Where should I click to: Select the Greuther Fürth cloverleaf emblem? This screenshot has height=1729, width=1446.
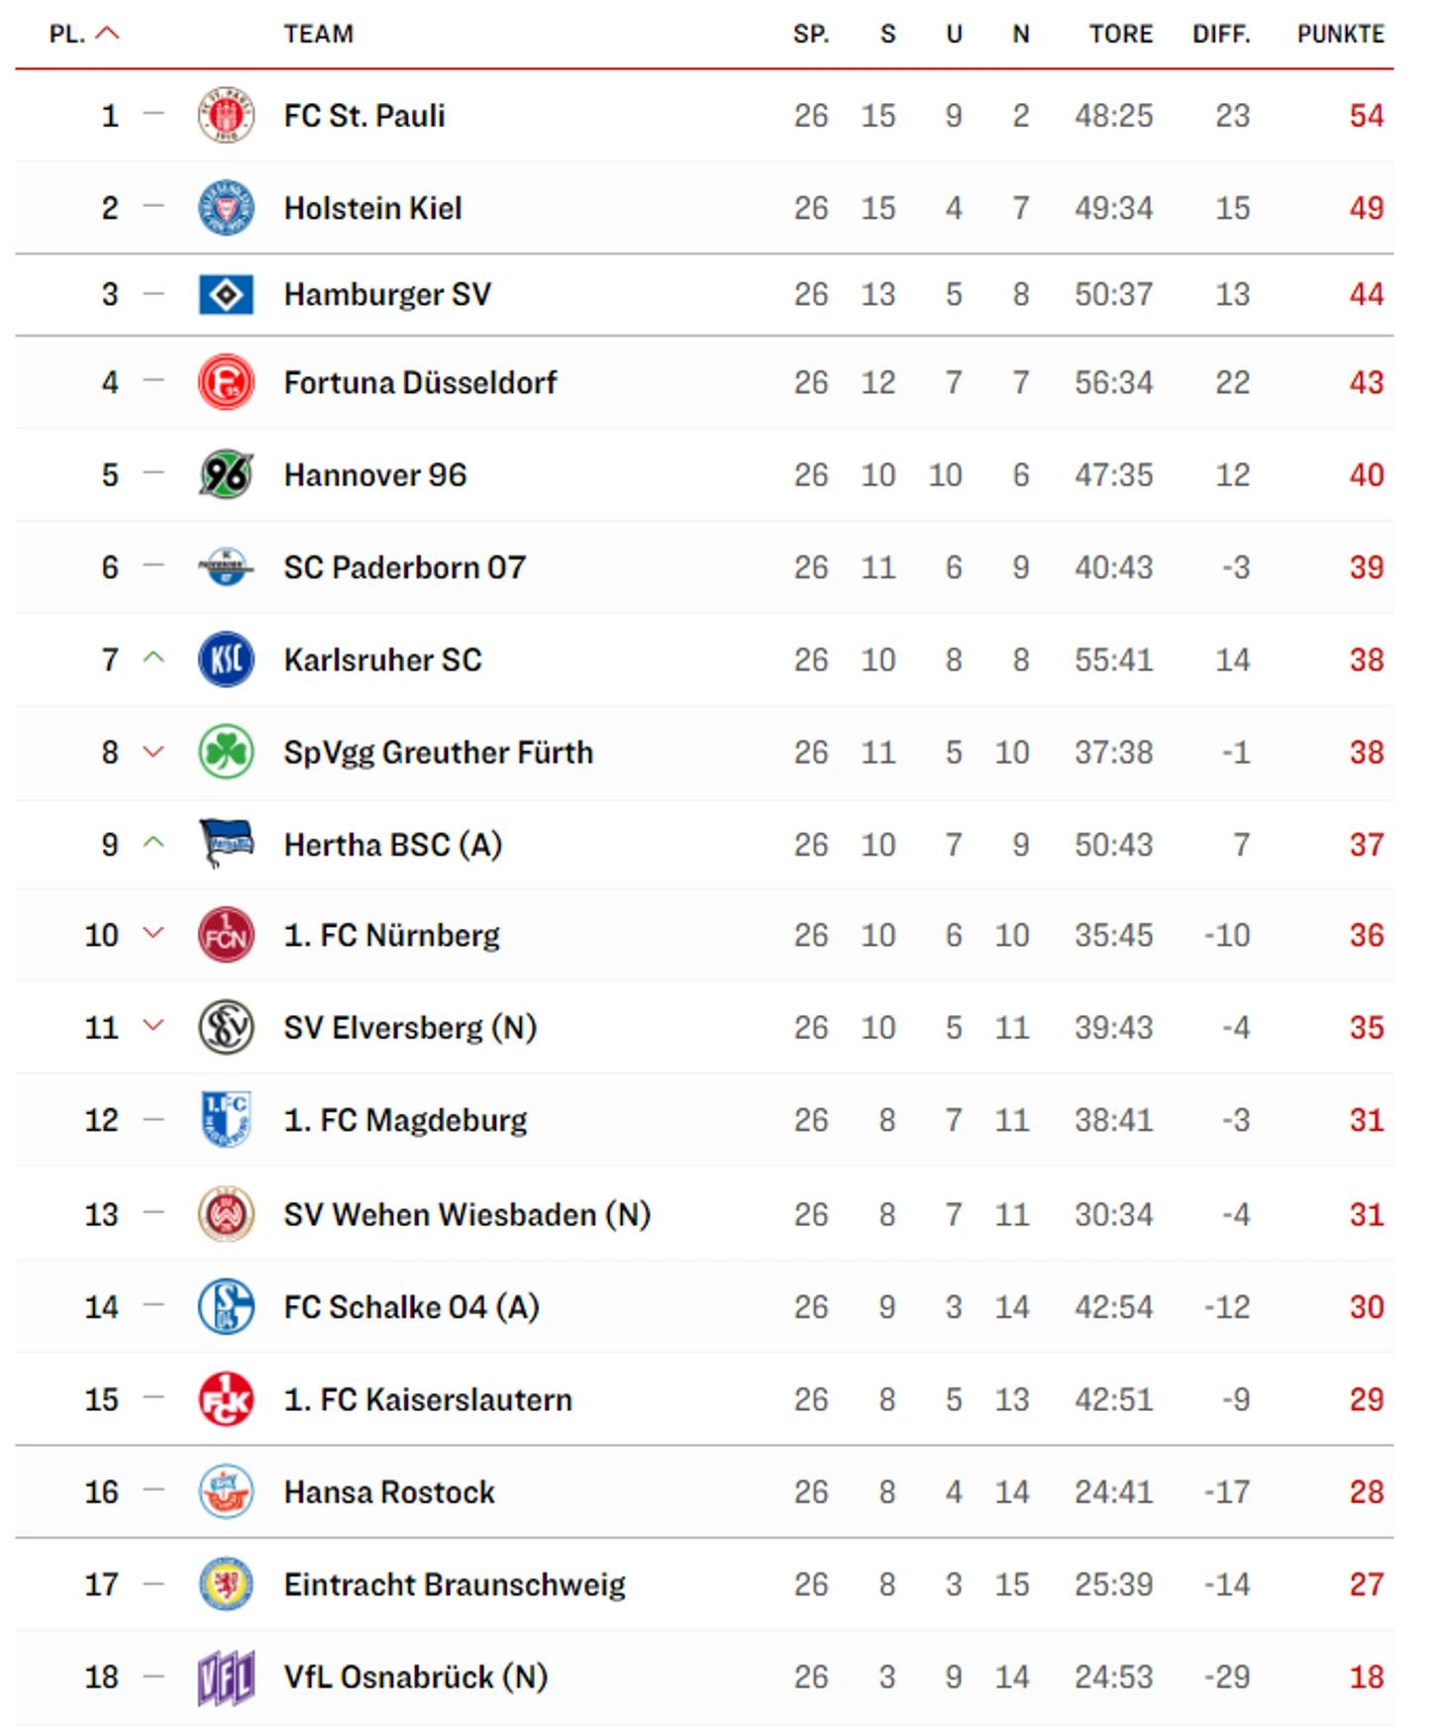[226, 752]
